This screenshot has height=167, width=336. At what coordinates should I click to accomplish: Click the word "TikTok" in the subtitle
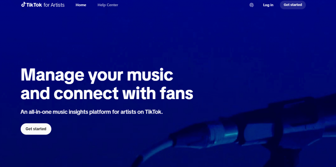coord(154,112)
